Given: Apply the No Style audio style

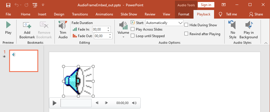Looking at the screenshot, I should coord(233,30).
